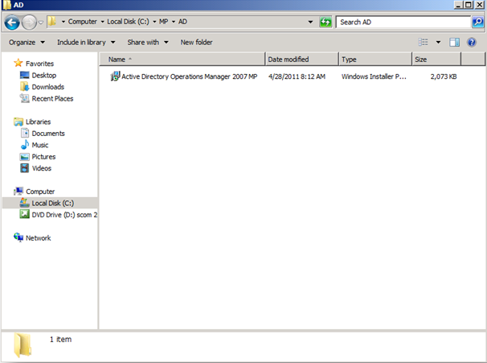Select Libraries in the navigation pane
The image size is (487, 363).
[39, 122]
